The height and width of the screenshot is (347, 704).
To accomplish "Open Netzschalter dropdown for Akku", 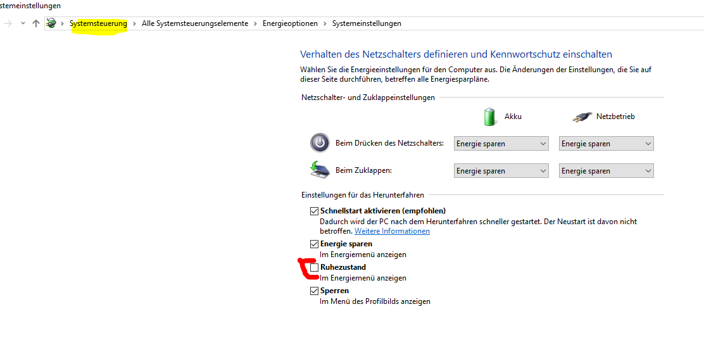I will point(501,144).
